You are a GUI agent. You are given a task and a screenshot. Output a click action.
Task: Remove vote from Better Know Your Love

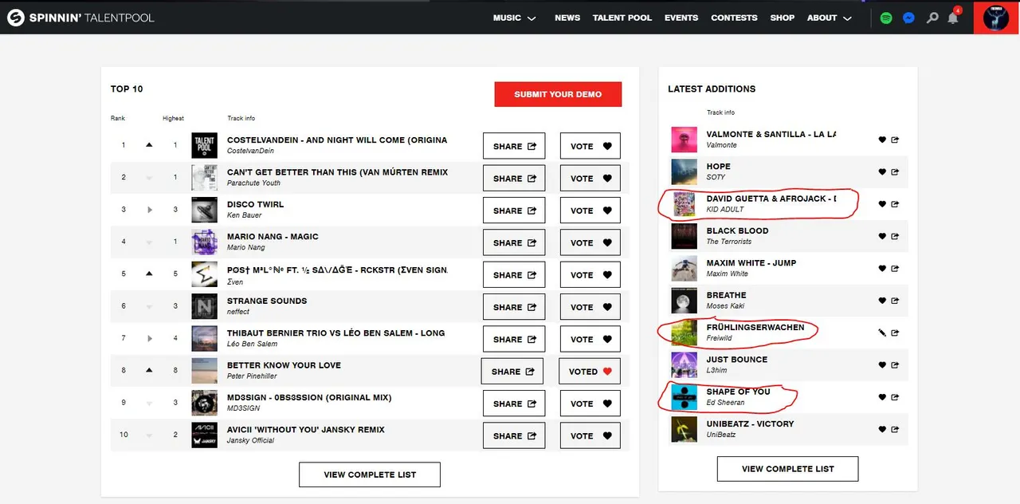590,372
